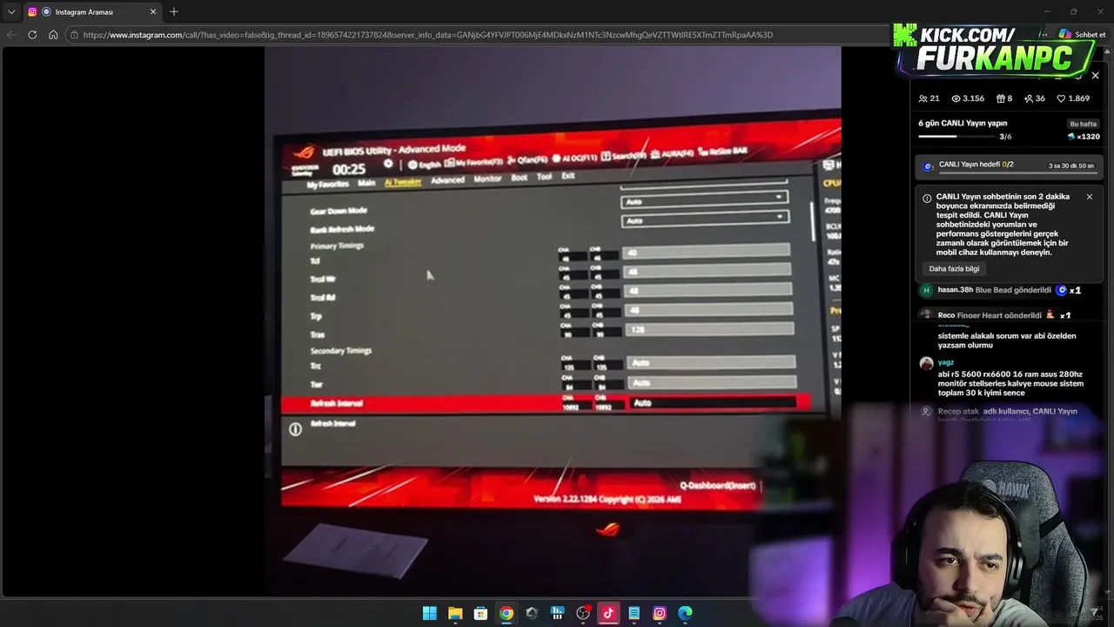Click the Tcl value field showing 40

[x=707, y=253]
